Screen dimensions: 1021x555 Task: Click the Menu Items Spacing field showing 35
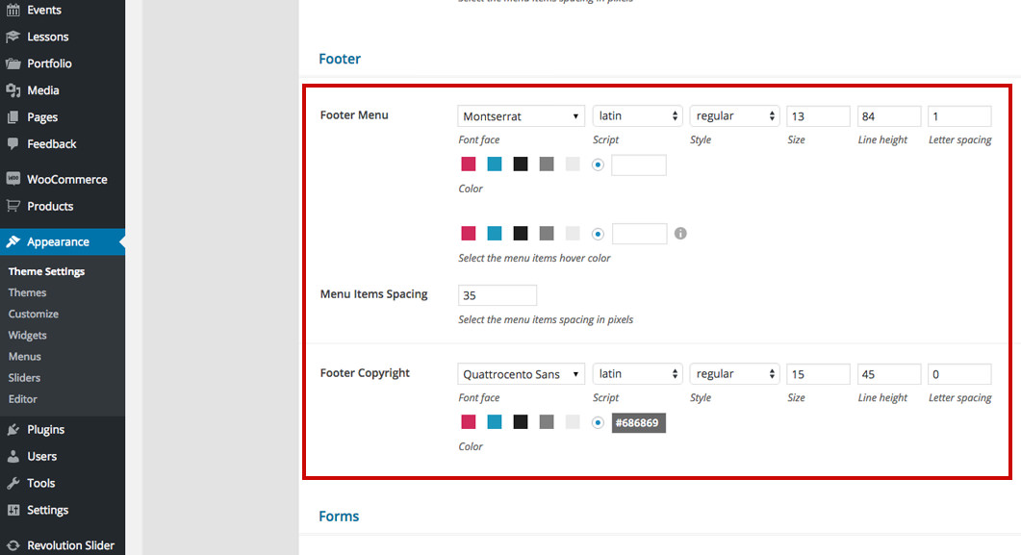click(x=498, y=295)
